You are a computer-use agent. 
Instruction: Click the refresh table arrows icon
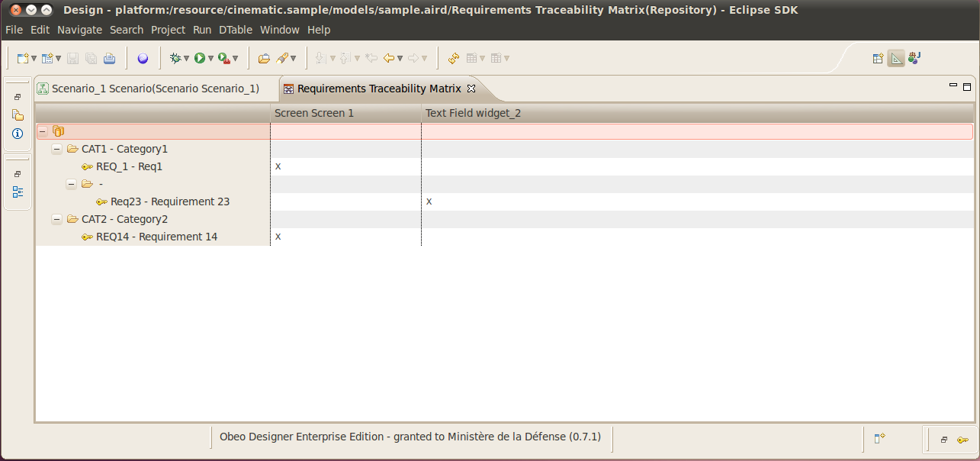(x=454, y=58)
